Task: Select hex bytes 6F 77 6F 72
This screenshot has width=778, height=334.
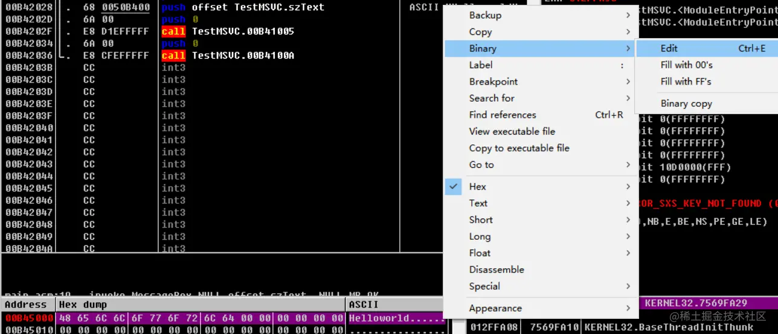Action: click(x=164, y=318)
